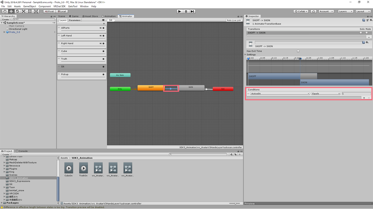373x209 pixels.
Task: Open settings gear for Cube layer
Action: (x=104, y=51)
